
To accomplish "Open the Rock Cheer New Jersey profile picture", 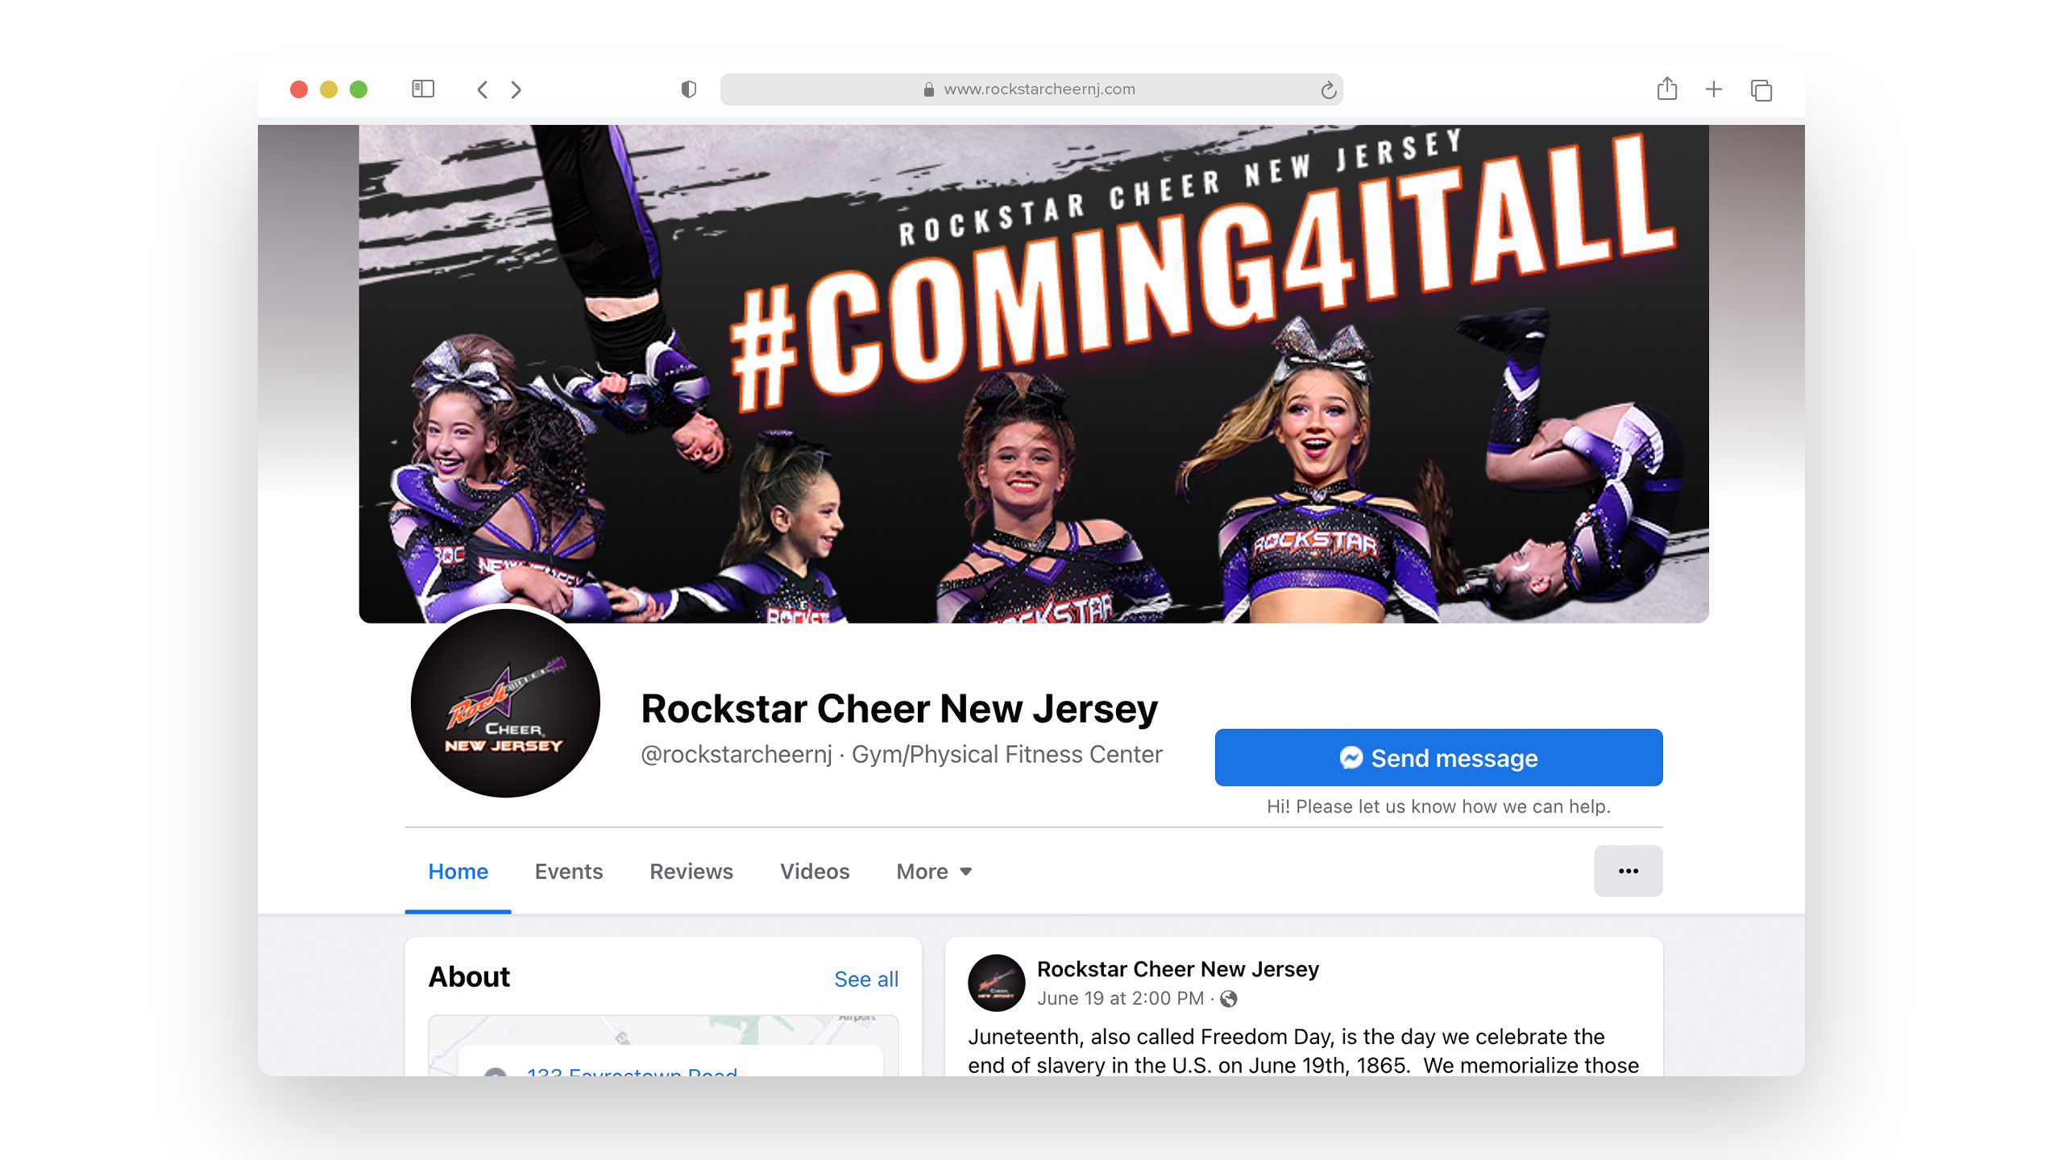I will coord(505,702).
